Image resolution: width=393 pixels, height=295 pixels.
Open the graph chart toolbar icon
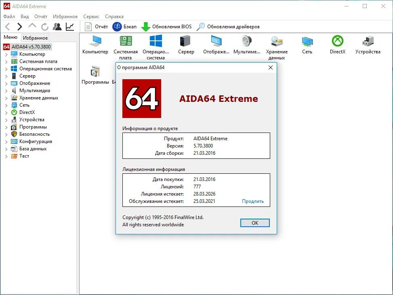(x=70, y=27)
